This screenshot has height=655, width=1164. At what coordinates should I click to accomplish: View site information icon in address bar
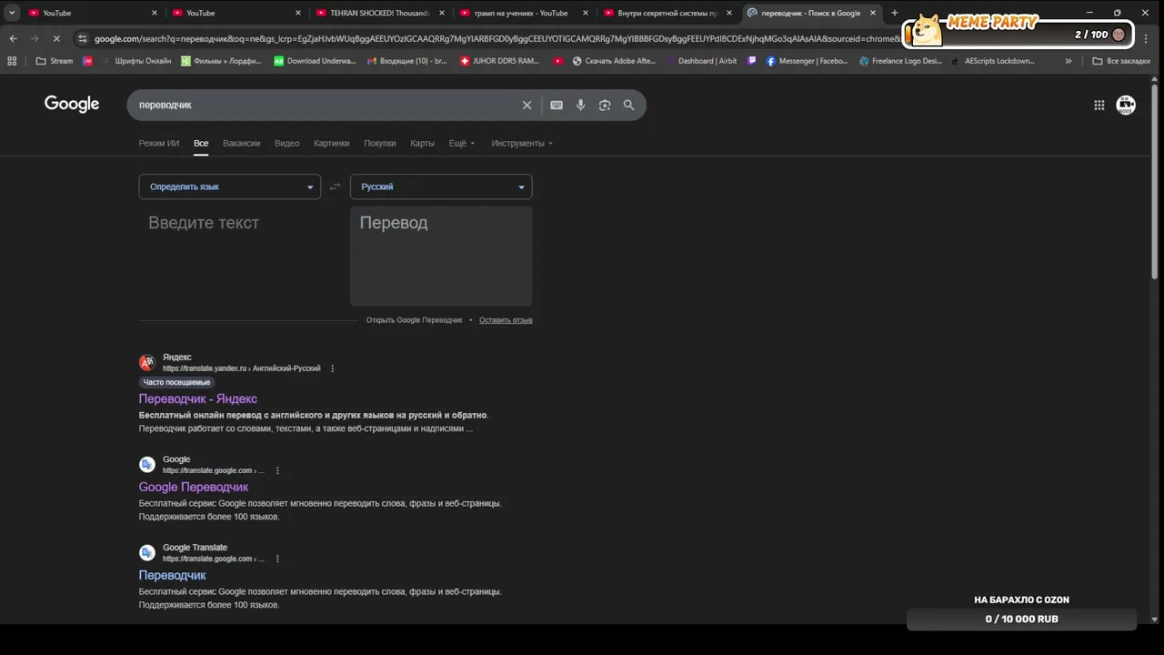click(x=83, y=38)
